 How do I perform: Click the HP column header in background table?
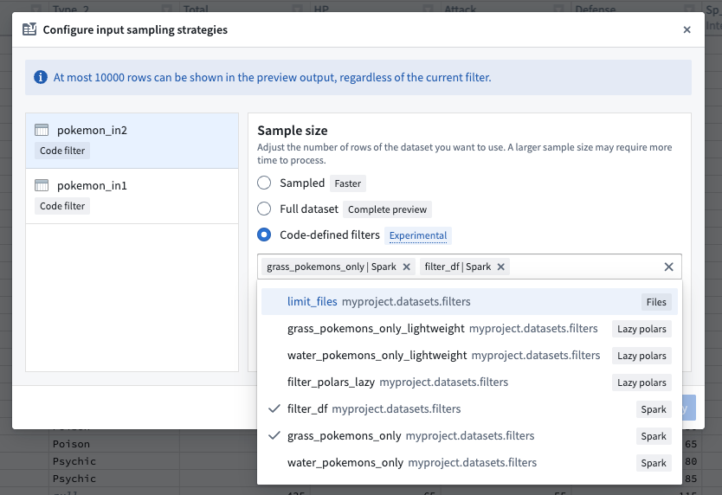click(x=321, y=8)
